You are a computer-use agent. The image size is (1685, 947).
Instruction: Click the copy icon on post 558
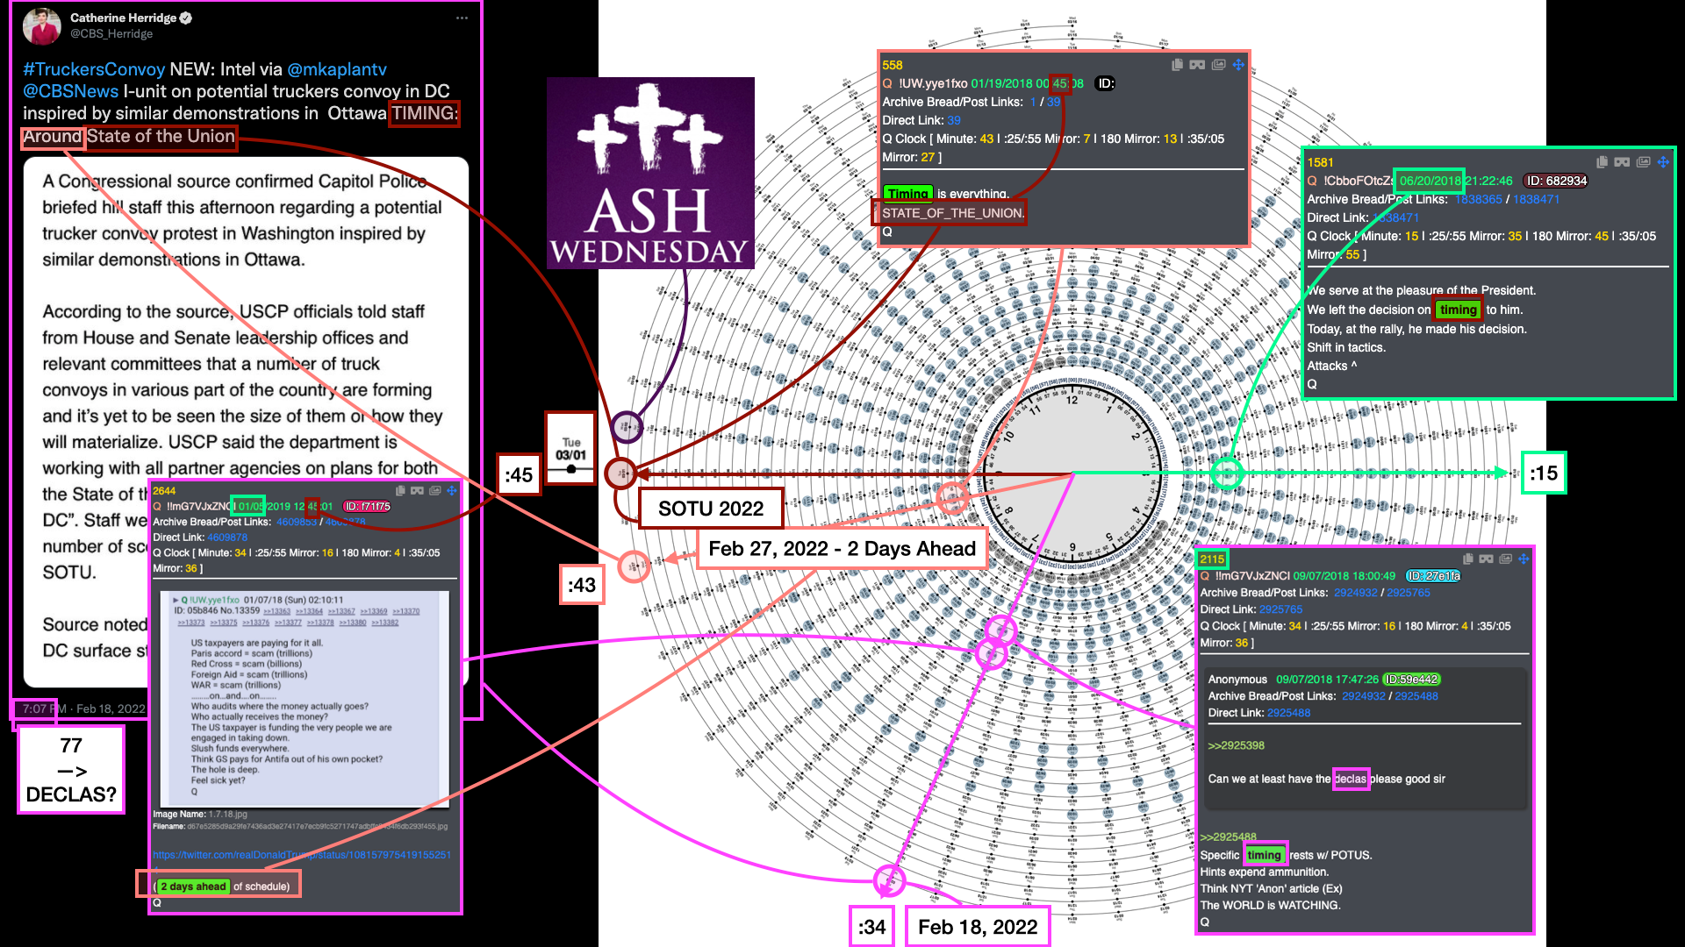pyautogui.click(x=1177, y=65)
